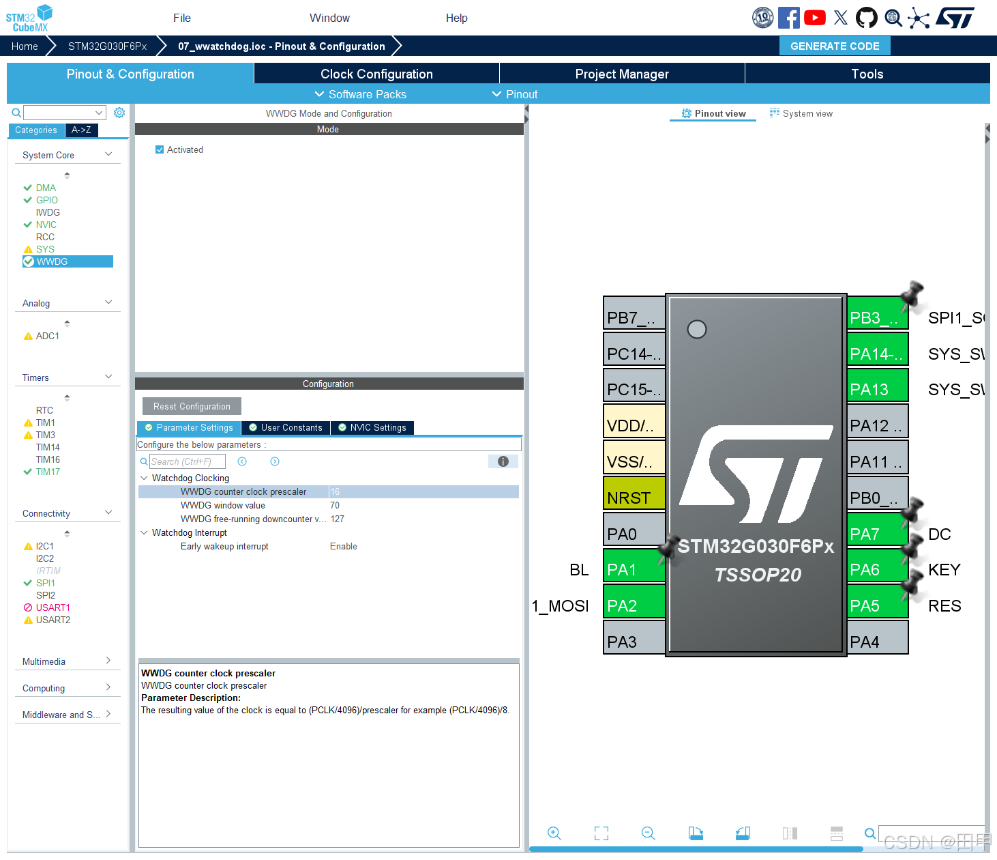
Task: Switch to Tools tab
Action: (x=867, y=74)
